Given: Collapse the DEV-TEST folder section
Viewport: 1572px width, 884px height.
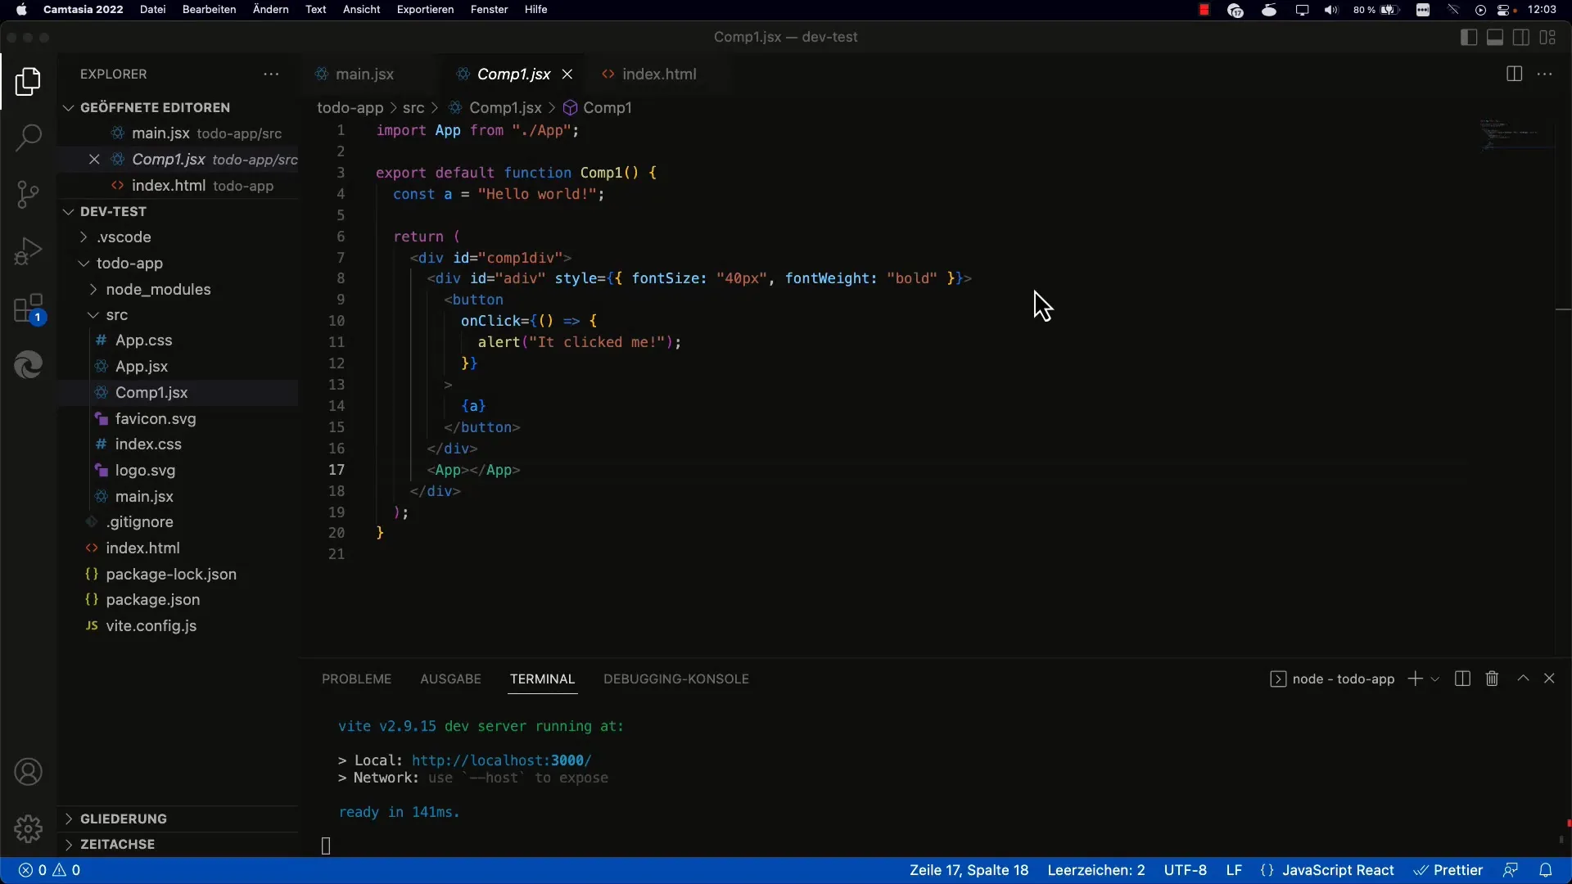Looking at the screenshot, I should [69, 211].
